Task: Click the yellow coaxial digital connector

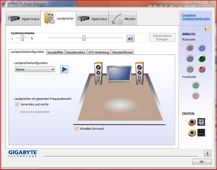Action: (192, 133)
